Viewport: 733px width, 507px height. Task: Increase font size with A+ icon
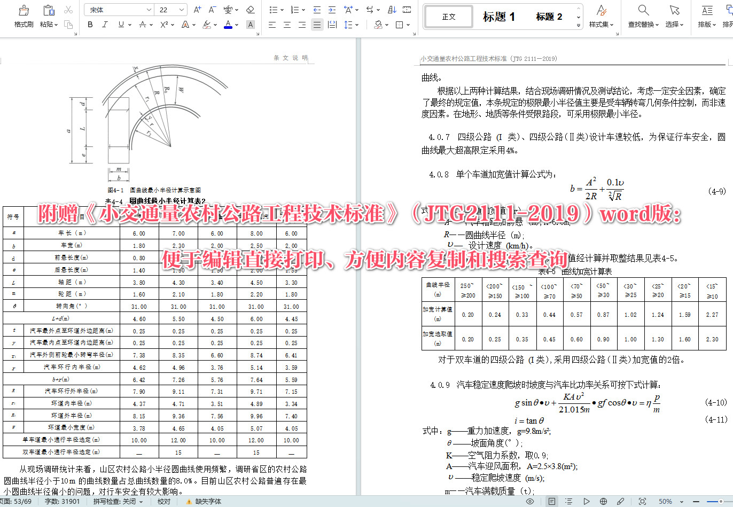(x=197, y=9)
